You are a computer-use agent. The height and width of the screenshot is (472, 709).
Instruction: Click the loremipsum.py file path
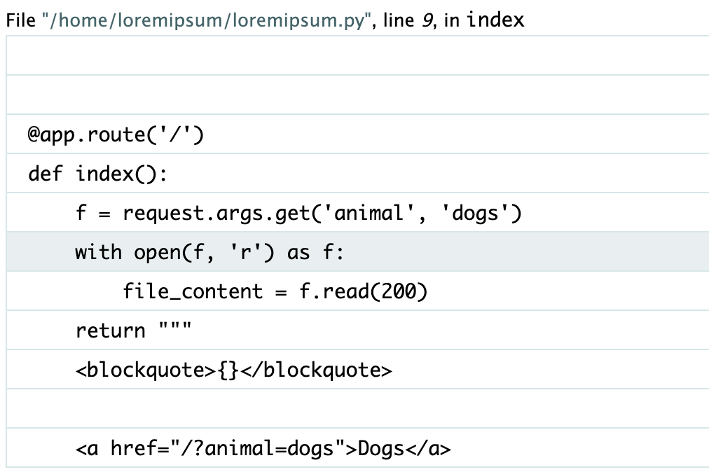point(206,20)
